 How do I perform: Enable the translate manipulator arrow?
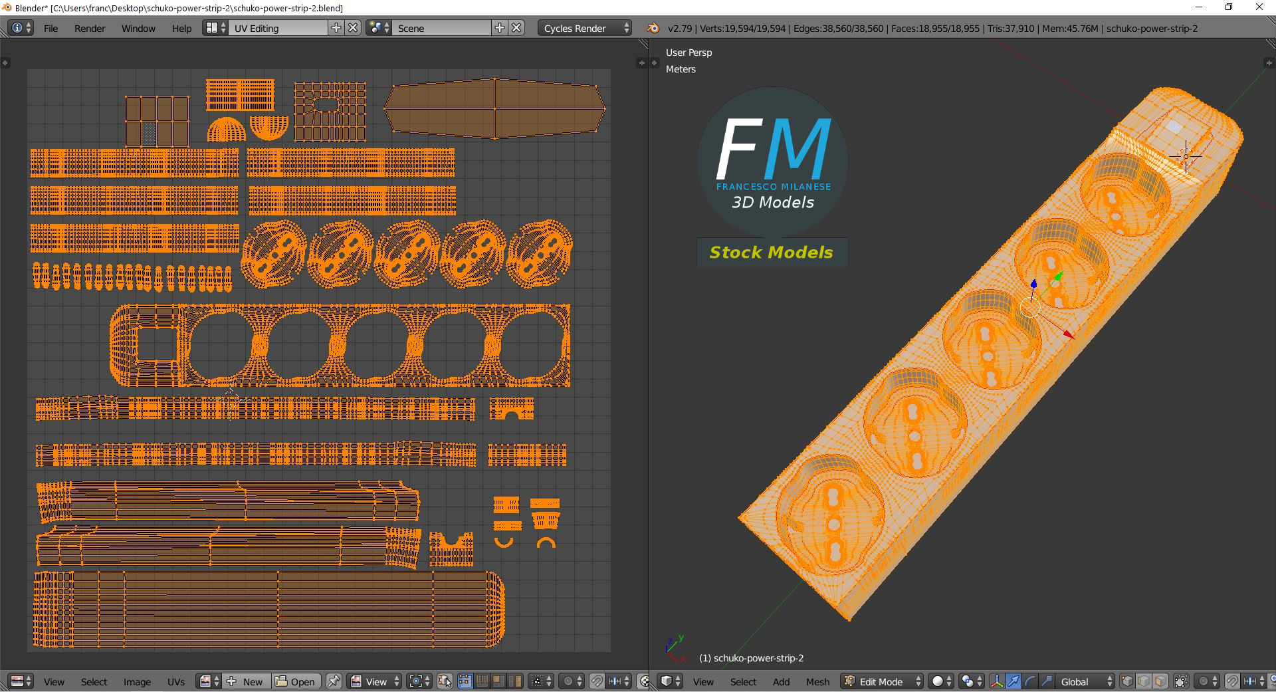[1013, 681]
